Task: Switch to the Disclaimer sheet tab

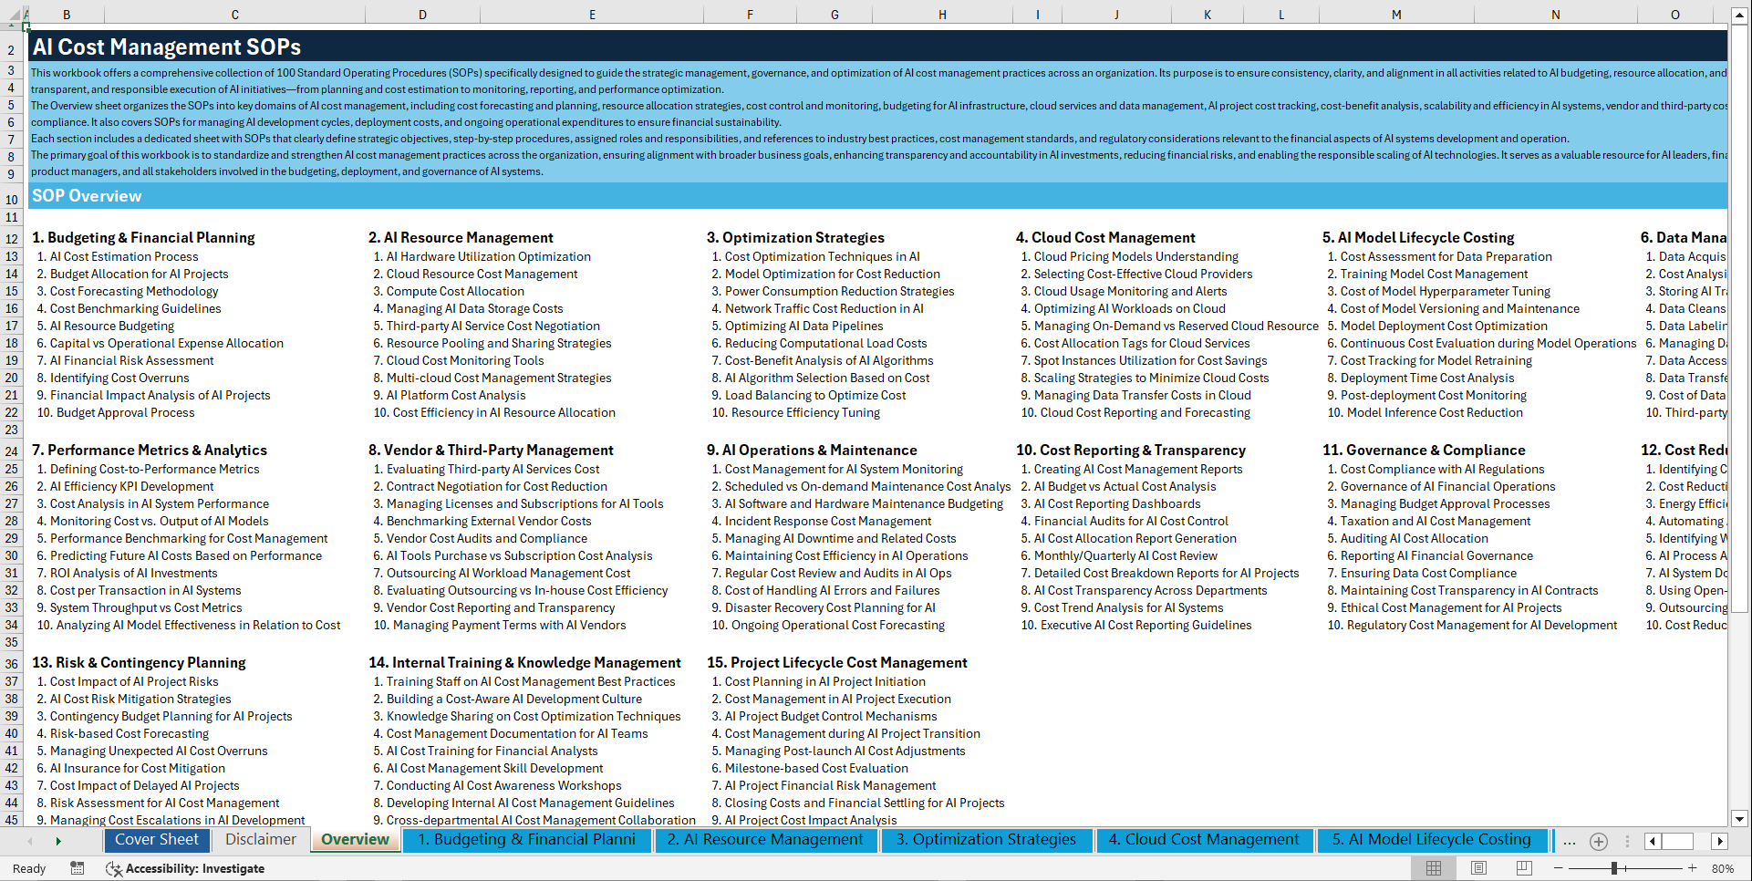Action: tap(259, 839)
